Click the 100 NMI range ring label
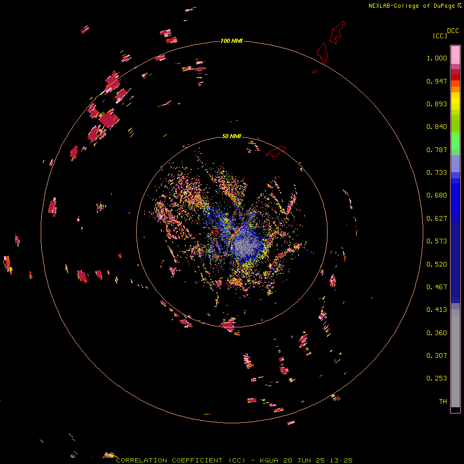 (x=231, y=41)
